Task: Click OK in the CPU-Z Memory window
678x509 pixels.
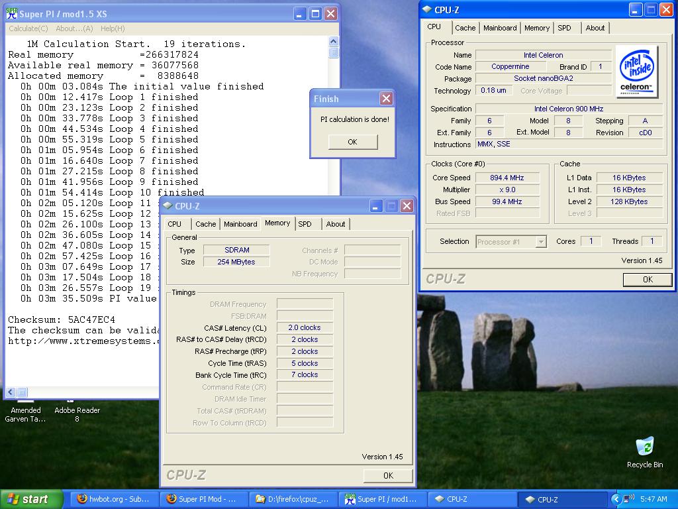Action: click(388, 475)
